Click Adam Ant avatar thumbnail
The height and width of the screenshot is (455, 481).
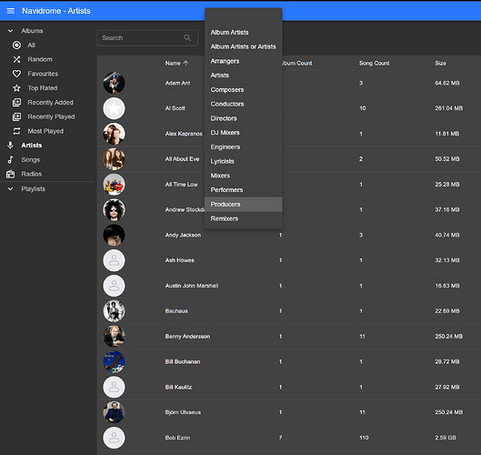[114, 83]
